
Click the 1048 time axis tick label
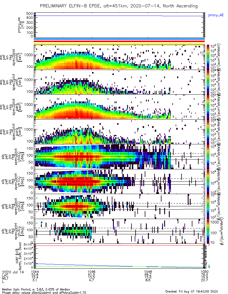pos(148,272)
